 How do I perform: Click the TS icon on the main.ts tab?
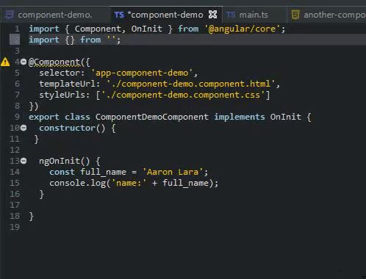click(231, 15)
